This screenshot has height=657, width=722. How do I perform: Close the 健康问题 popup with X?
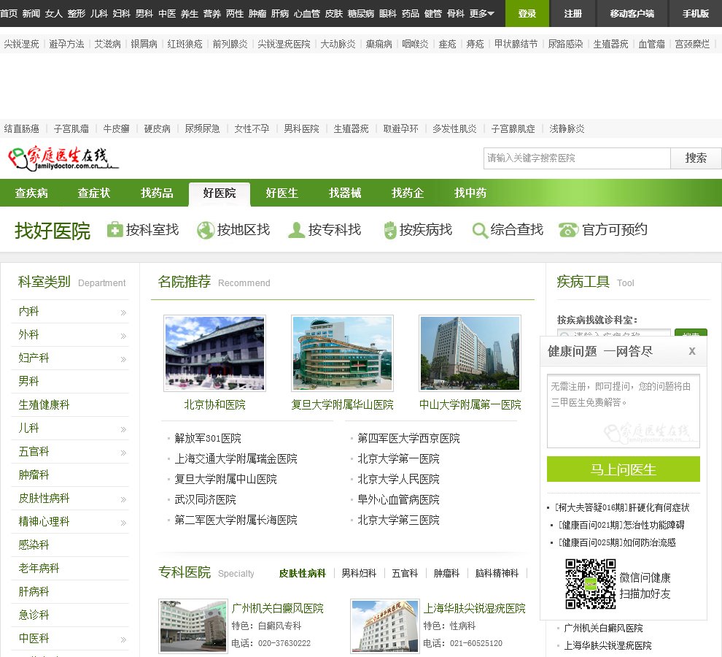(x=691, y=351)
